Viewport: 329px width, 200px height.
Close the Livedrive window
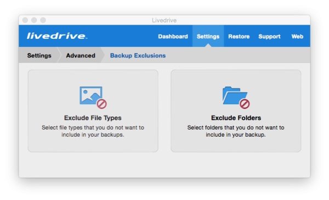(25, 20)
